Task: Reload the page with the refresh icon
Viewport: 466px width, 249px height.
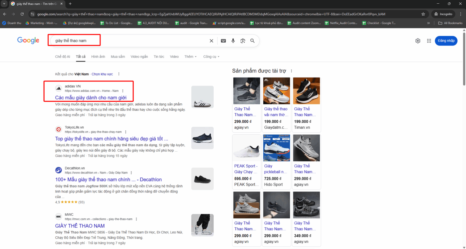Action: click(22, 14)
